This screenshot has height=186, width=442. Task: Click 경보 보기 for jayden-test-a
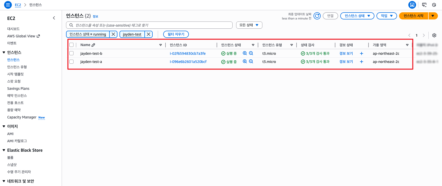[346, 62]
